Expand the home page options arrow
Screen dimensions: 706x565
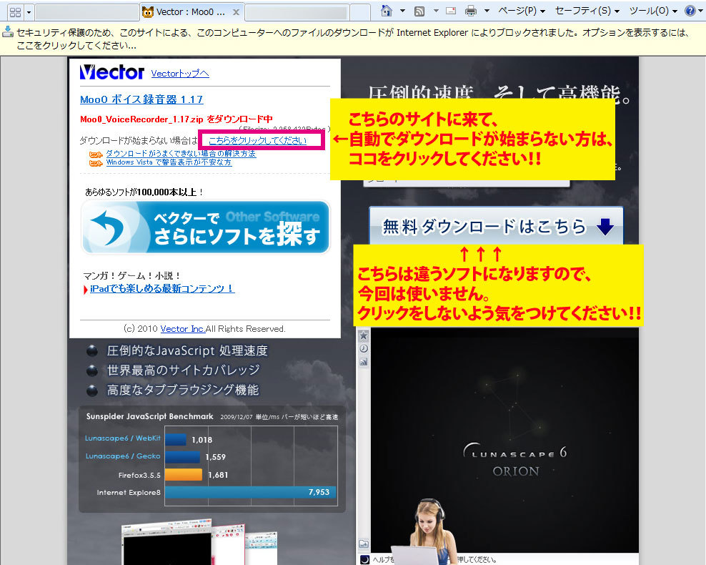coord(402,10)
